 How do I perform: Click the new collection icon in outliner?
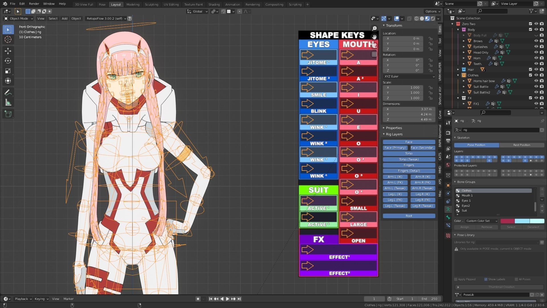pyautogui.click(x=541, y=11)
